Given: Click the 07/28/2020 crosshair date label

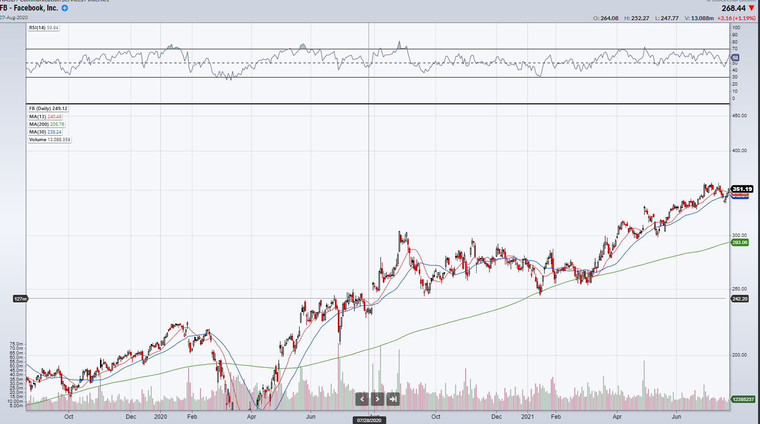Looking at the screenshot, I should 369,420.
